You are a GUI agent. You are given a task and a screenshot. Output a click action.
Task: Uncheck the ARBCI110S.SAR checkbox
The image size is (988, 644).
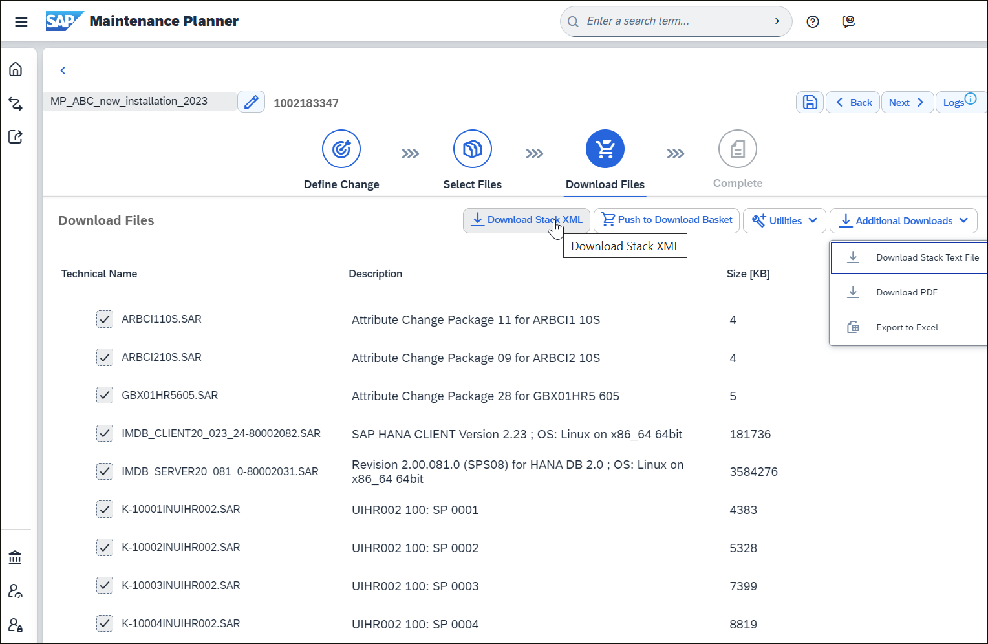105,319
